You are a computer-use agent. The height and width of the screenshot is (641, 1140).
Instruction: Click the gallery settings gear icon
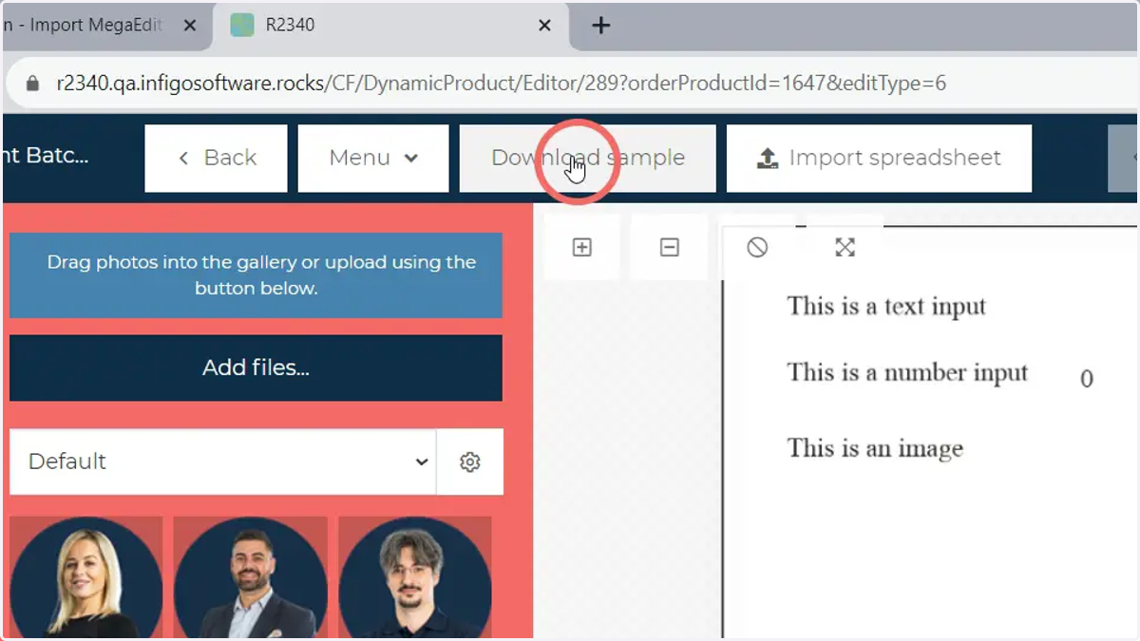(470, 462)
